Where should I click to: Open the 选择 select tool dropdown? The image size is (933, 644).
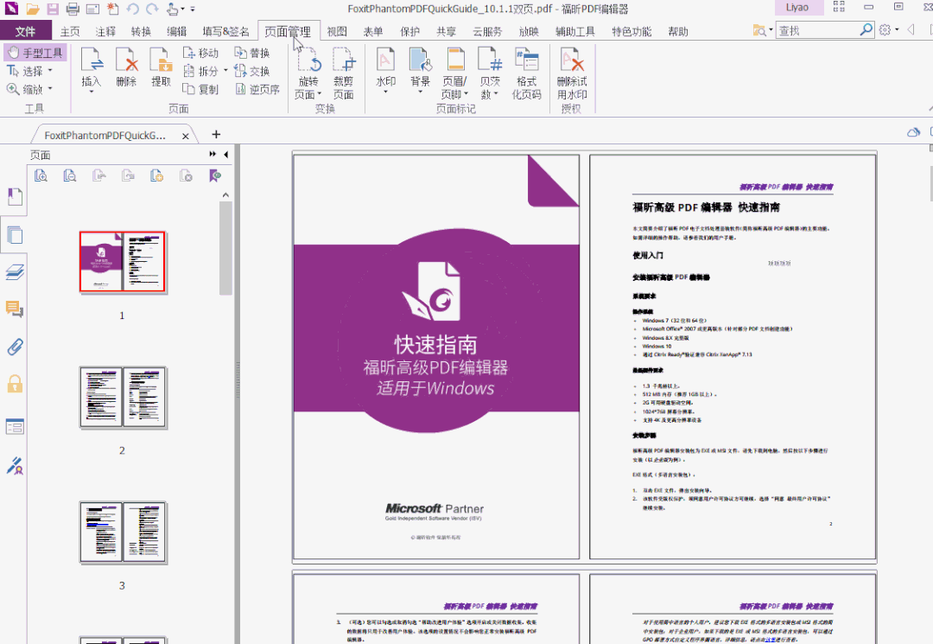tap(50, 71)
